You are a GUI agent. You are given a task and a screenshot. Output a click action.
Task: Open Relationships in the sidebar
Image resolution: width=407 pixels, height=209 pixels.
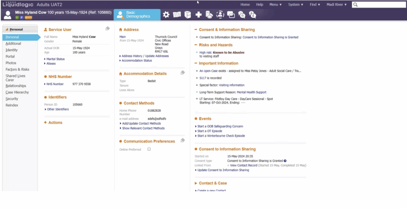click(x=16, y=86)
